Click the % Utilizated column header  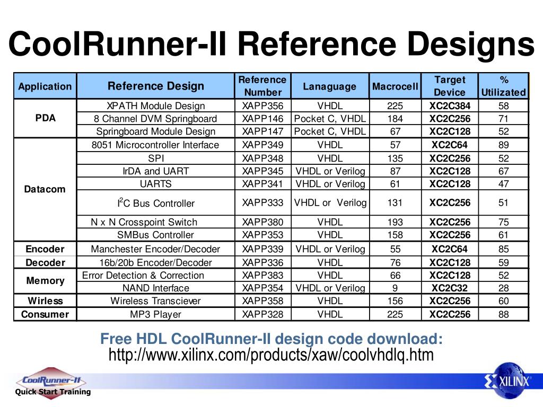[x=504, y=86]
